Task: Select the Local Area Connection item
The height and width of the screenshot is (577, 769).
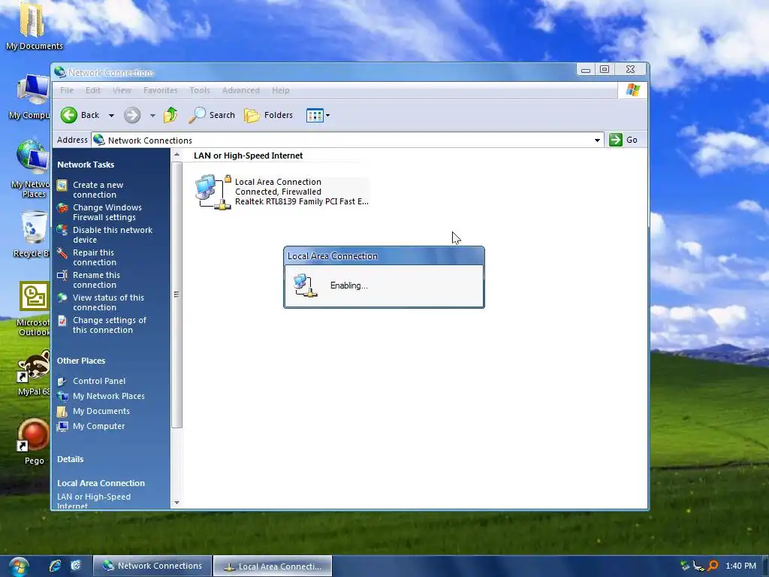Action: (282, 192)
